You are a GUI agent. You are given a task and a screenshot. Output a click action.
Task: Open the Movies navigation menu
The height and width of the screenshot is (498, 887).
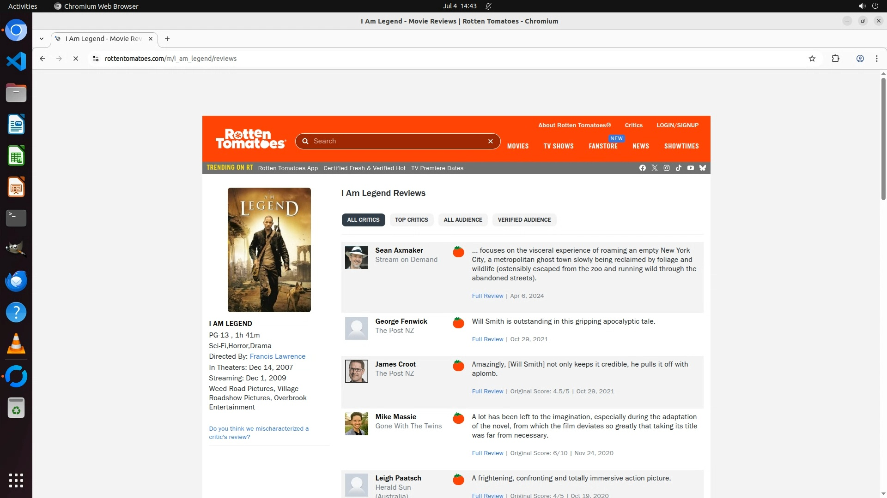517,146
